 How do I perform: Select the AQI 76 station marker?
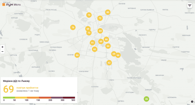coord(73,27)
